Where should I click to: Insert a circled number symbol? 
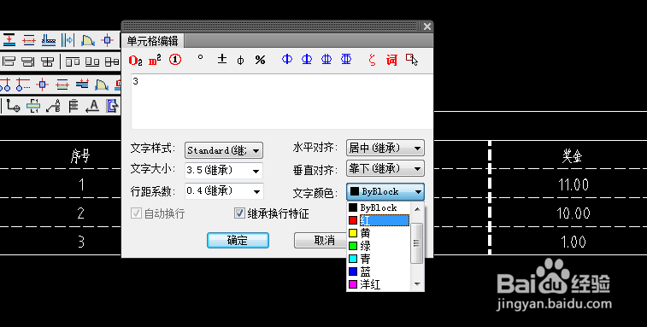click(175, 61)
